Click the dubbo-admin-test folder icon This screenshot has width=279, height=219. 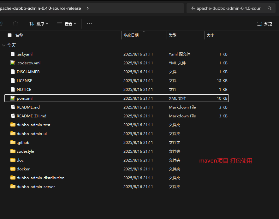[13, 125]
